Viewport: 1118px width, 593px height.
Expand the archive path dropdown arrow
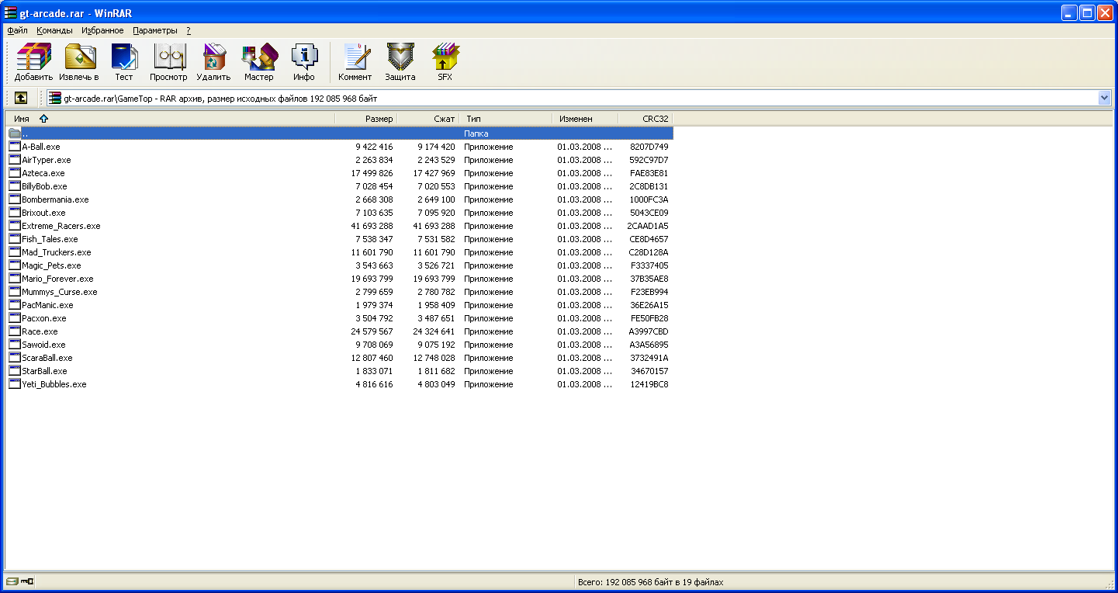coord(1105,98)
